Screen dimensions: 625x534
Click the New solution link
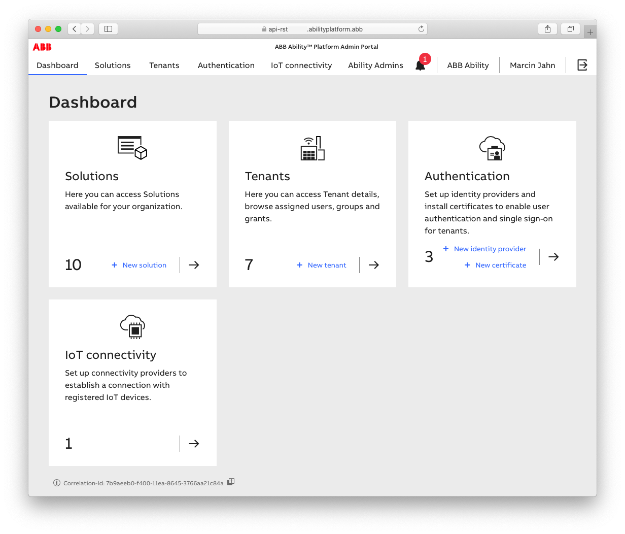(139, 265)
